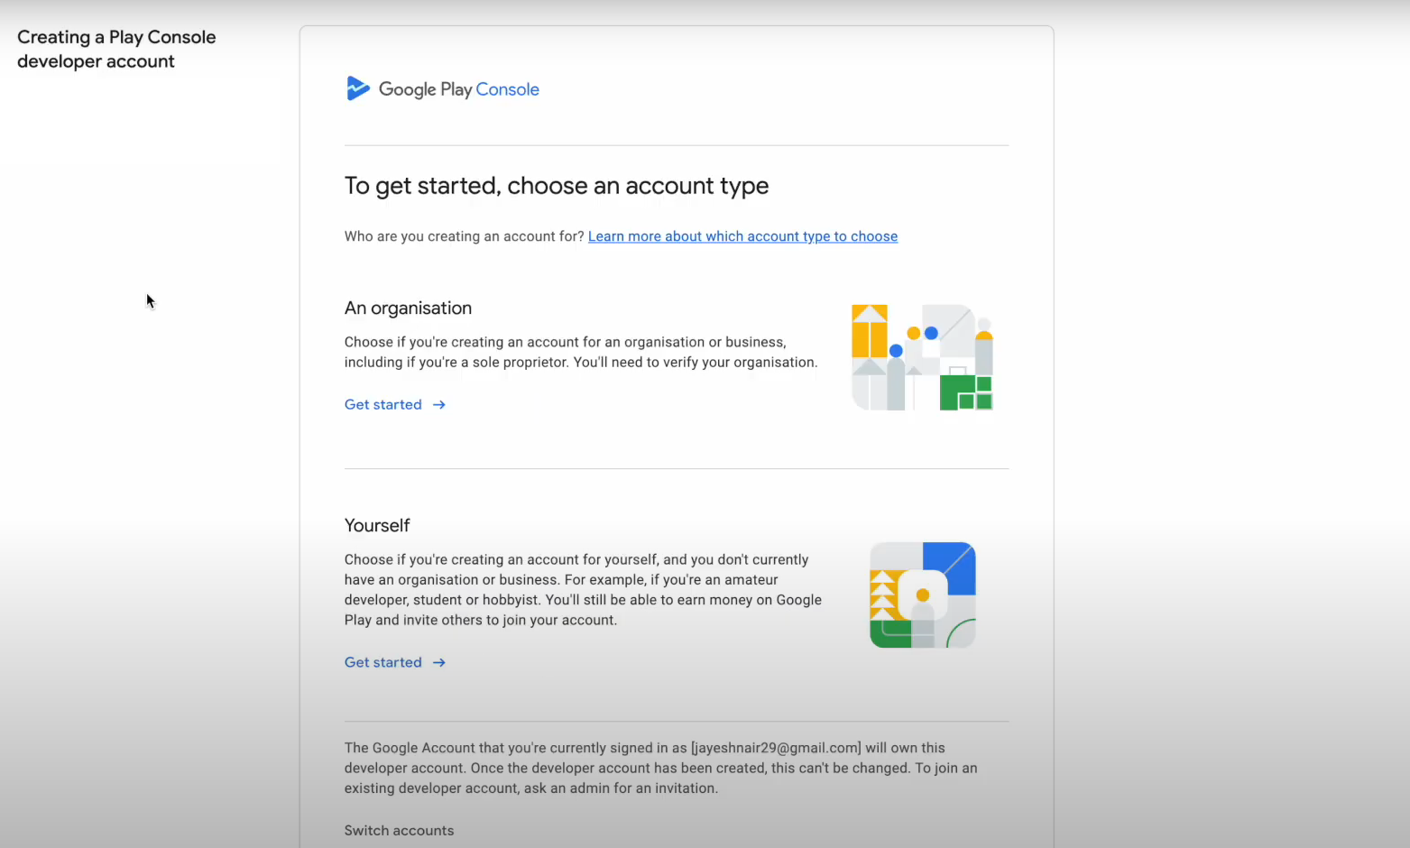Click the arrow next to organisation Get started
1410x848 pixels.
coord(439,405)
